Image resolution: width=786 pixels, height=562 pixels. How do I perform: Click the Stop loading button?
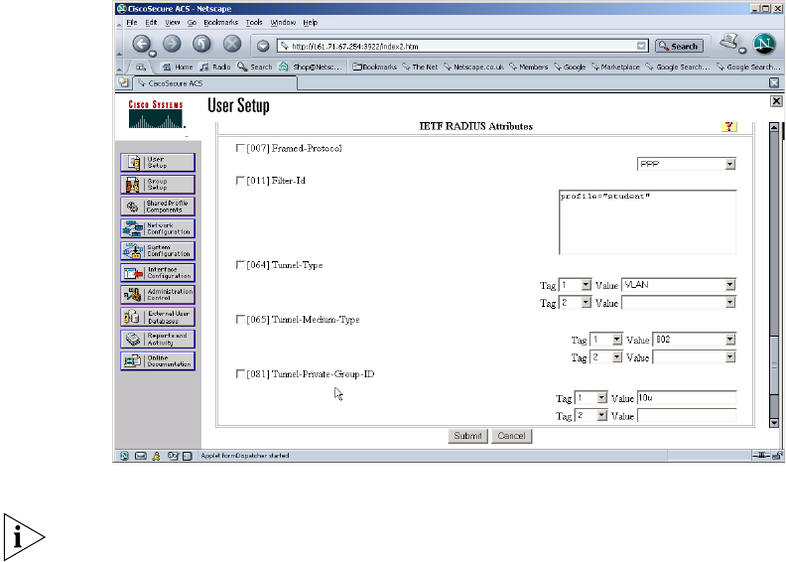(x=231, y=44)
